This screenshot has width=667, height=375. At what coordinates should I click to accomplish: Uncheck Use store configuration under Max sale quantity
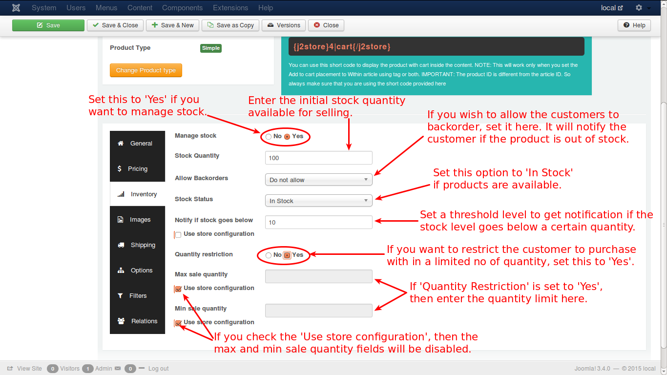point(178,289)
